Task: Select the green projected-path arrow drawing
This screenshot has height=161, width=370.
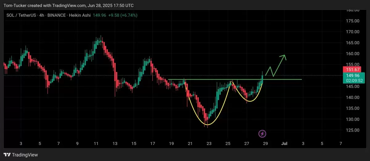Action: click(x=276, y=65)
